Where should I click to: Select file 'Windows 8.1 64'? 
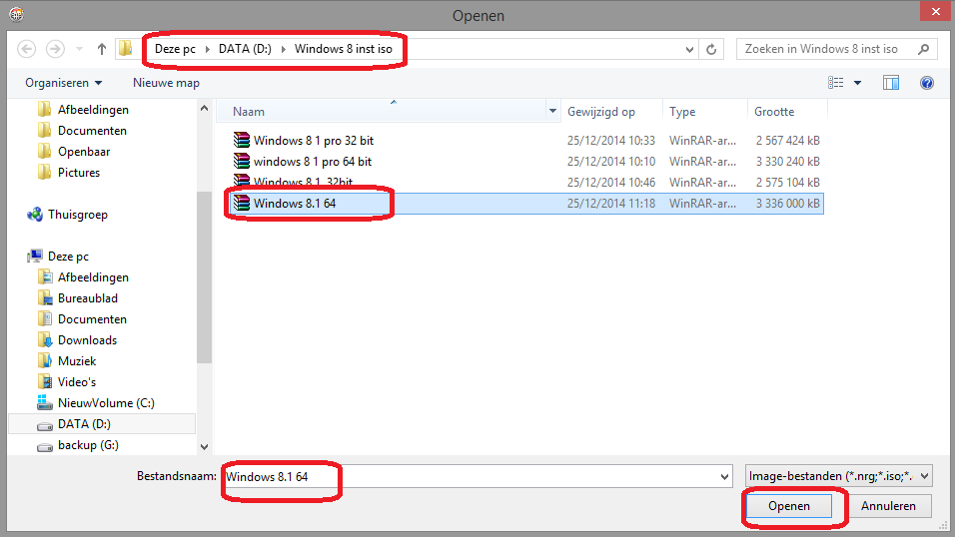tap(294, 204)
